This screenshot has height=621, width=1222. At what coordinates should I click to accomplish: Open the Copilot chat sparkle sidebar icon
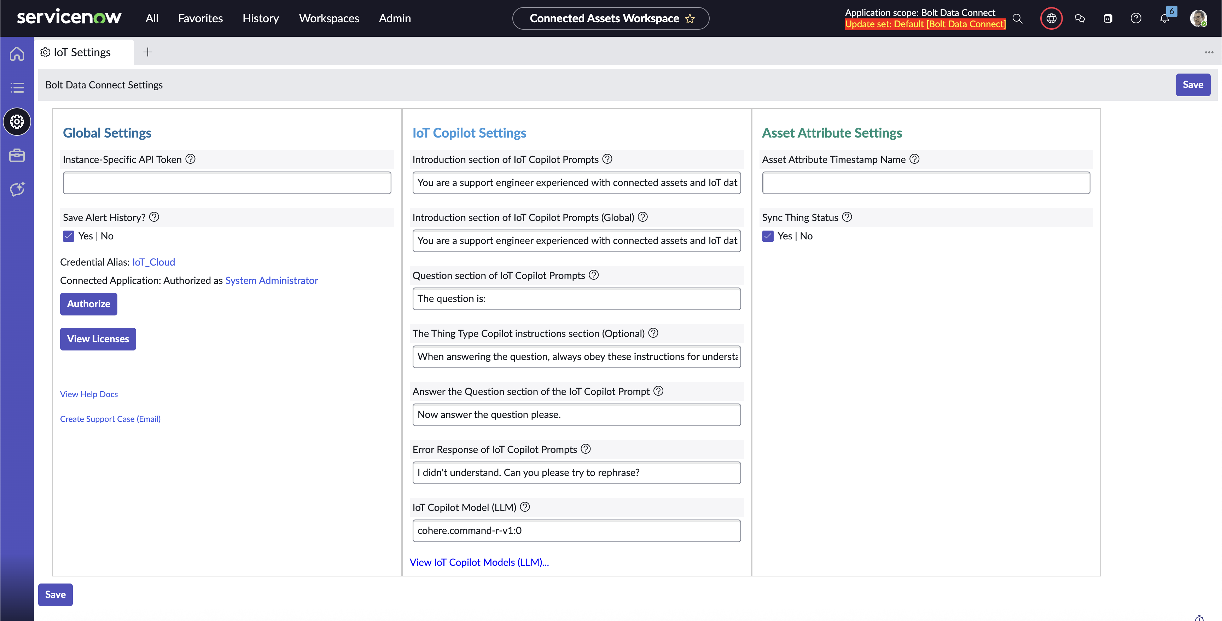[x=17, y=189]
